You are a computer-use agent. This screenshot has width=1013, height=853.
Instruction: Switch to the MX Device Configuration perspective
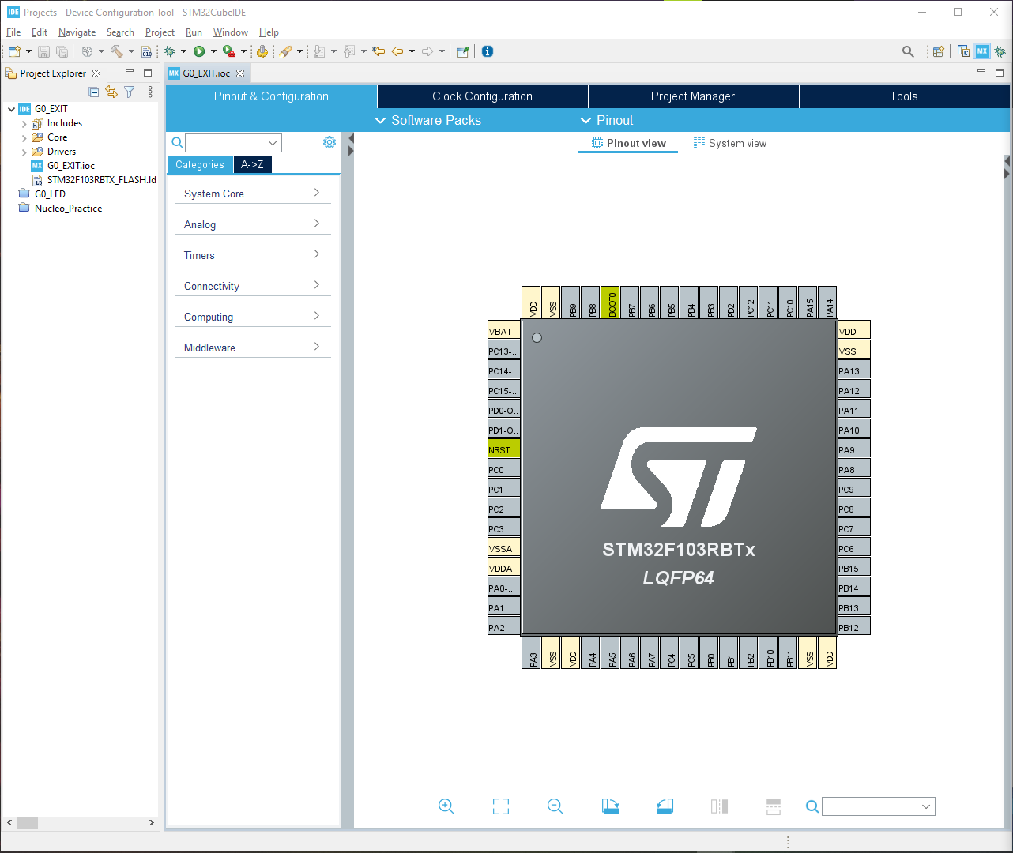coord(982,51)
